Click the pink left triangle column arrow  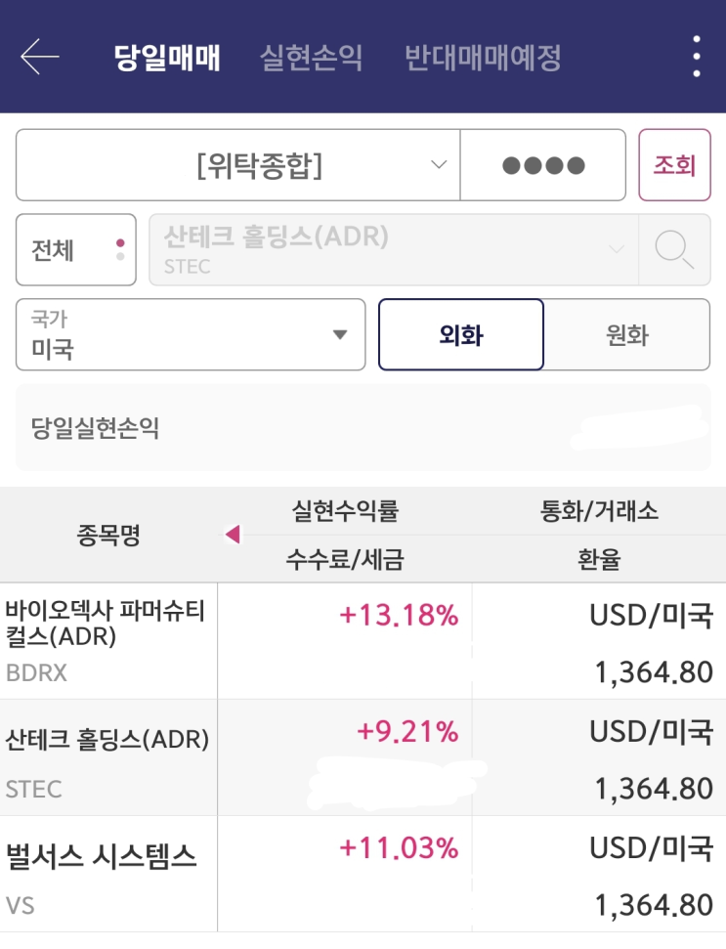(x=233, y=535)
